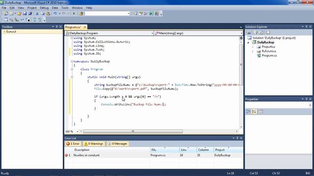Sort Error List by File column
The width and height of the screenshot is (314, 176).
(165, 150)
